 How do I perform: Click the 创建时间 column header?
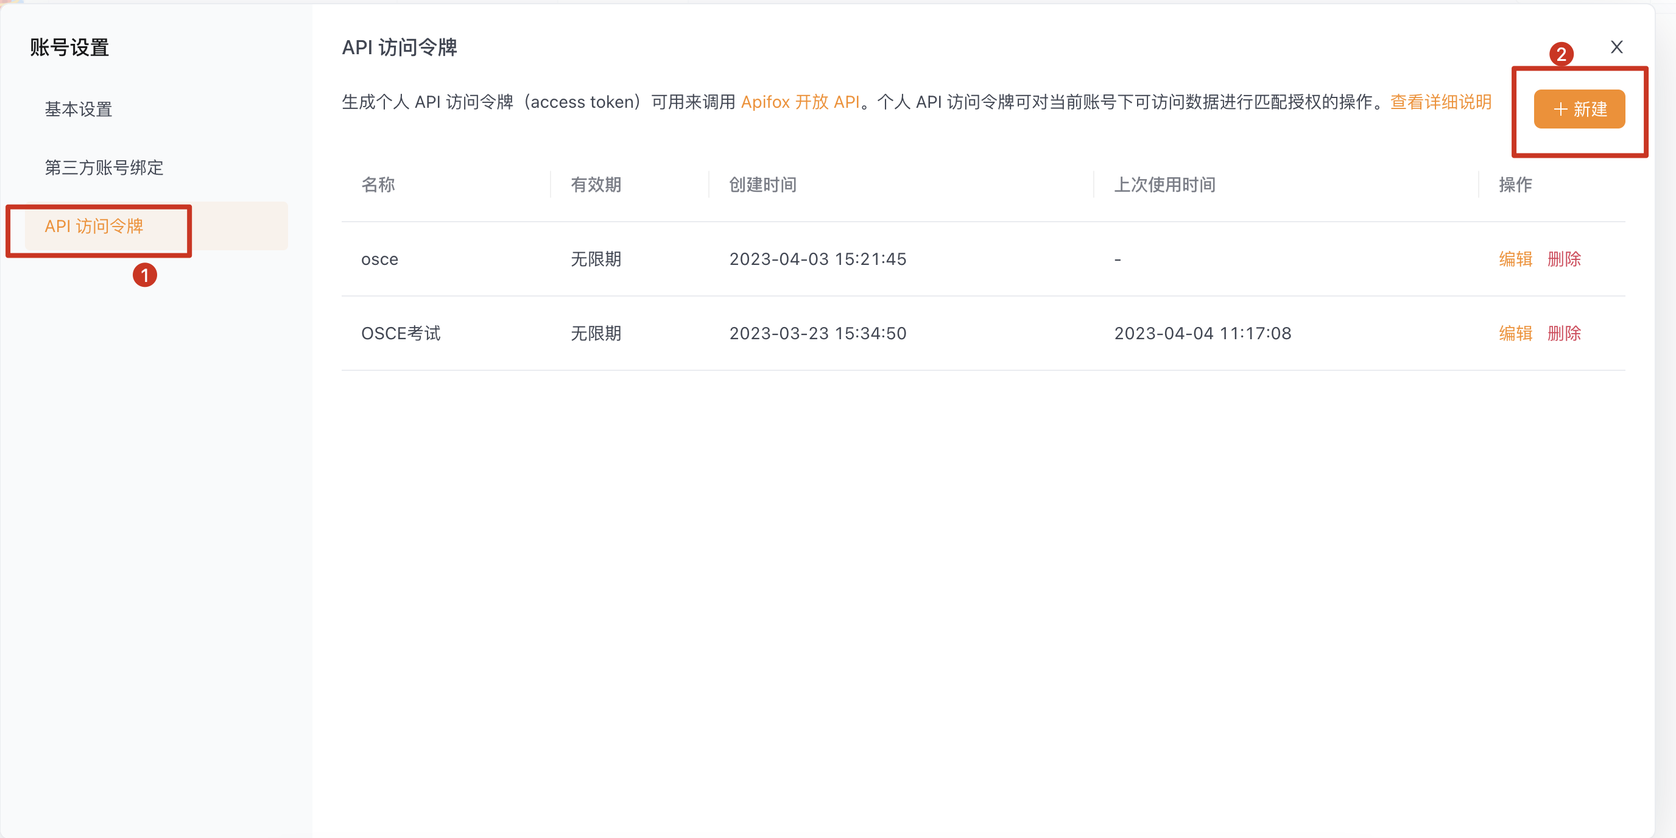[x=762, y=185]
